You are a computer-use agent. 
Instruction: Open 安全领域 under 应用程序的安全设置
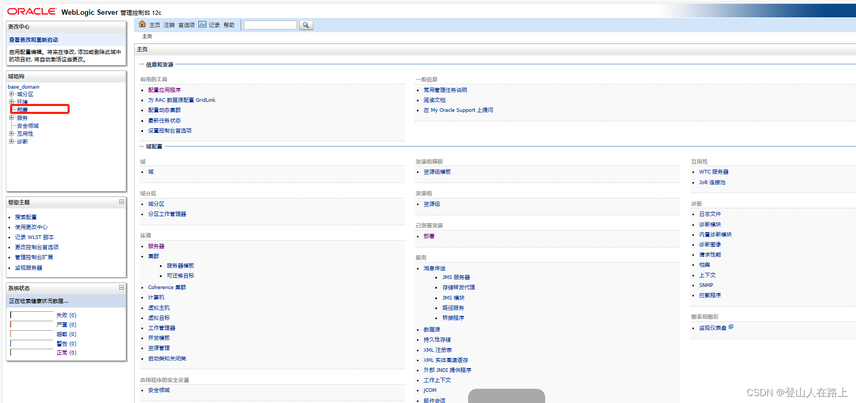pyautogui.click(x=159, y=390)
